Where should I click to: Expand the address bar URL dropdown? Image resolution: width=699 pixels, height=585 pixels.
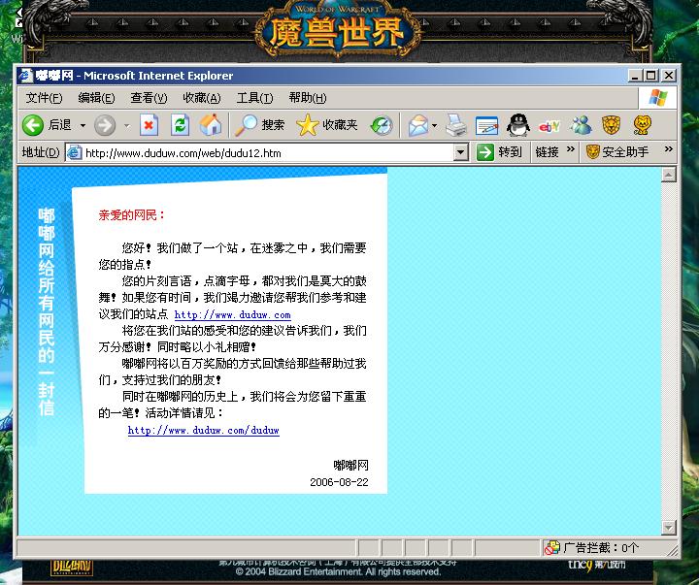[x=460, y=152]
